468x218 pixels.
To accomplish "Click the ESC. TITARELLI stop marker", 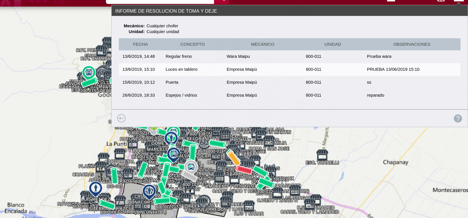I will tap(322, 155).
